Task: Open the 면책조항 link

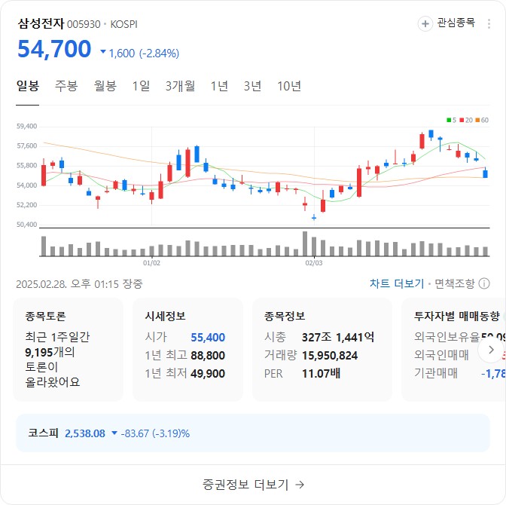Action: (x=454, y=283)
